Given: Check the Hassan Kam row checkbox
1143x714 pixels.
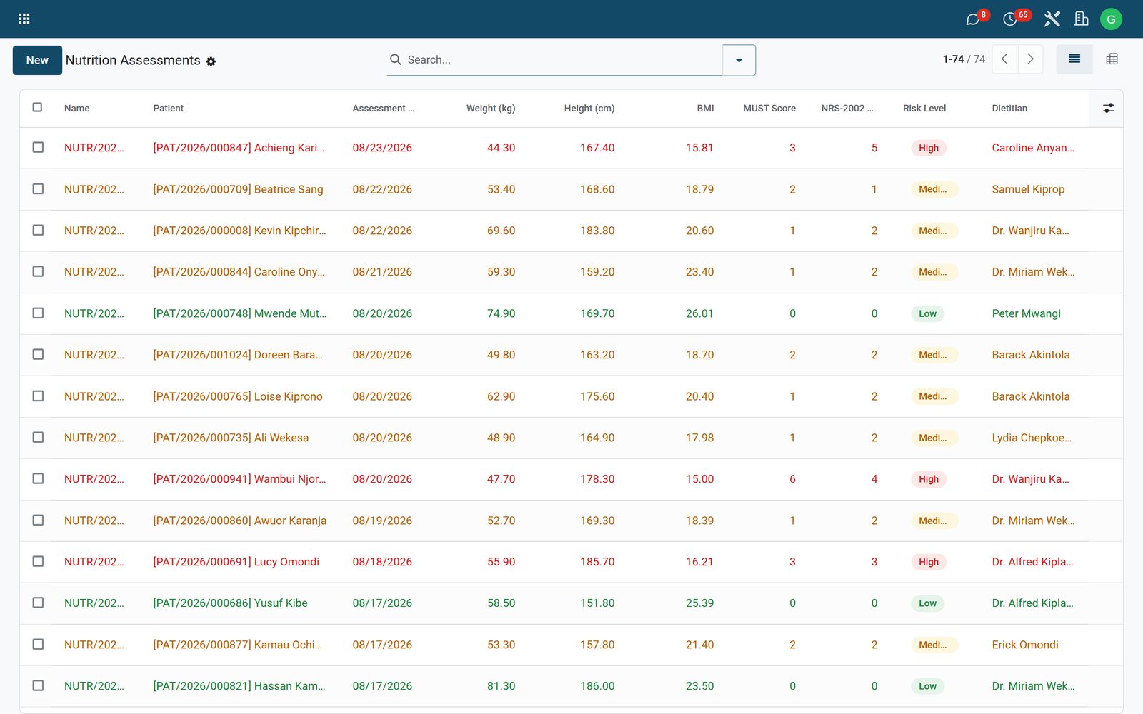Looking at the screenshot, I should [38, 685].
